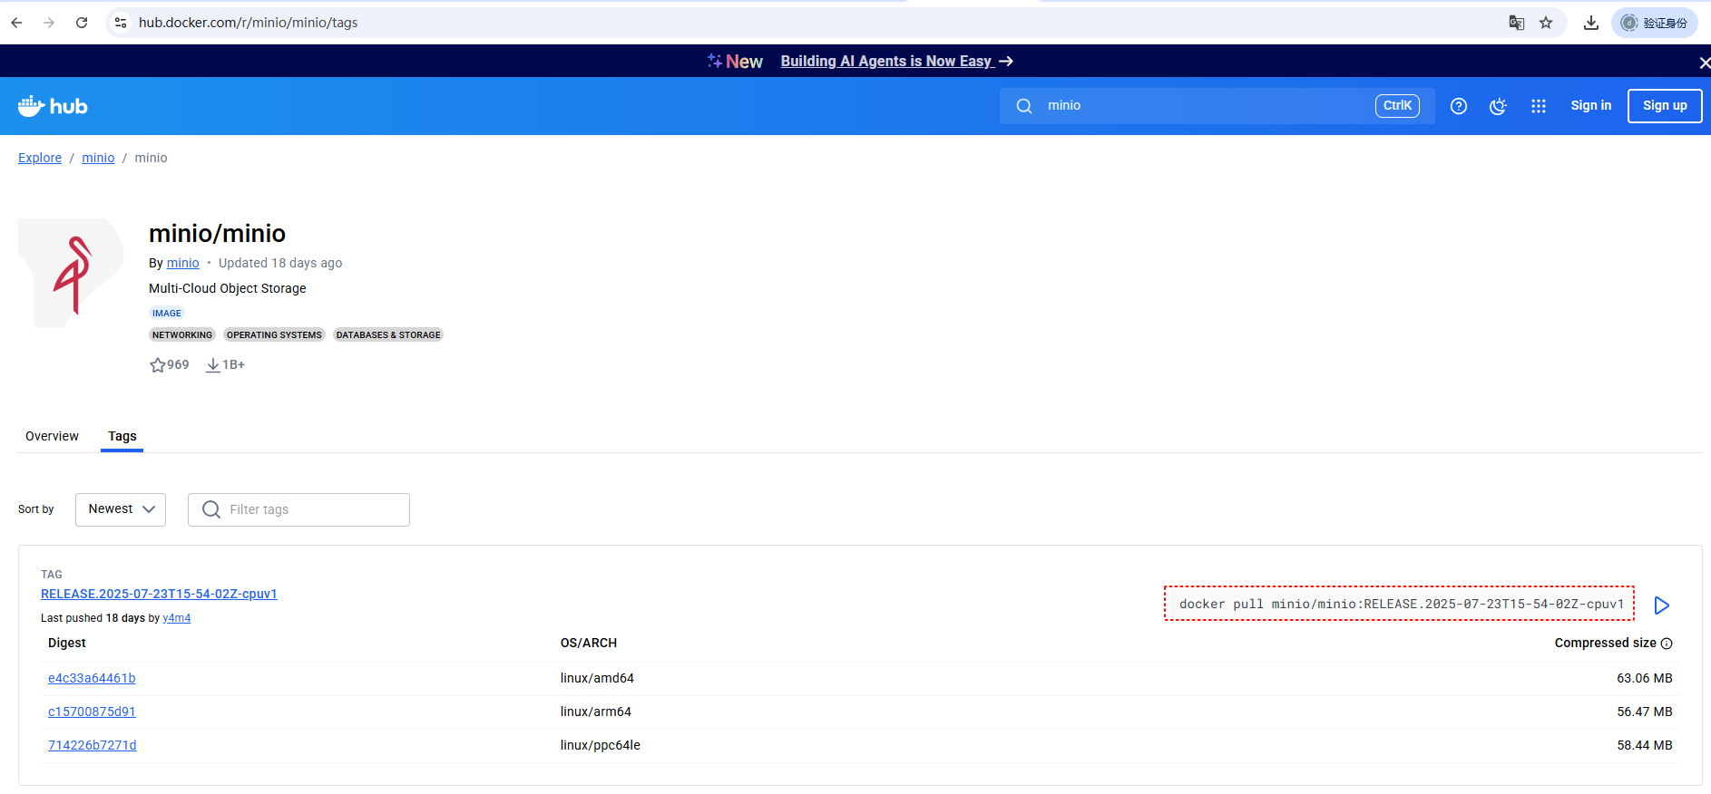Click linux/amd64 architecture text
1711x794 pixels.
pos(597,678)
